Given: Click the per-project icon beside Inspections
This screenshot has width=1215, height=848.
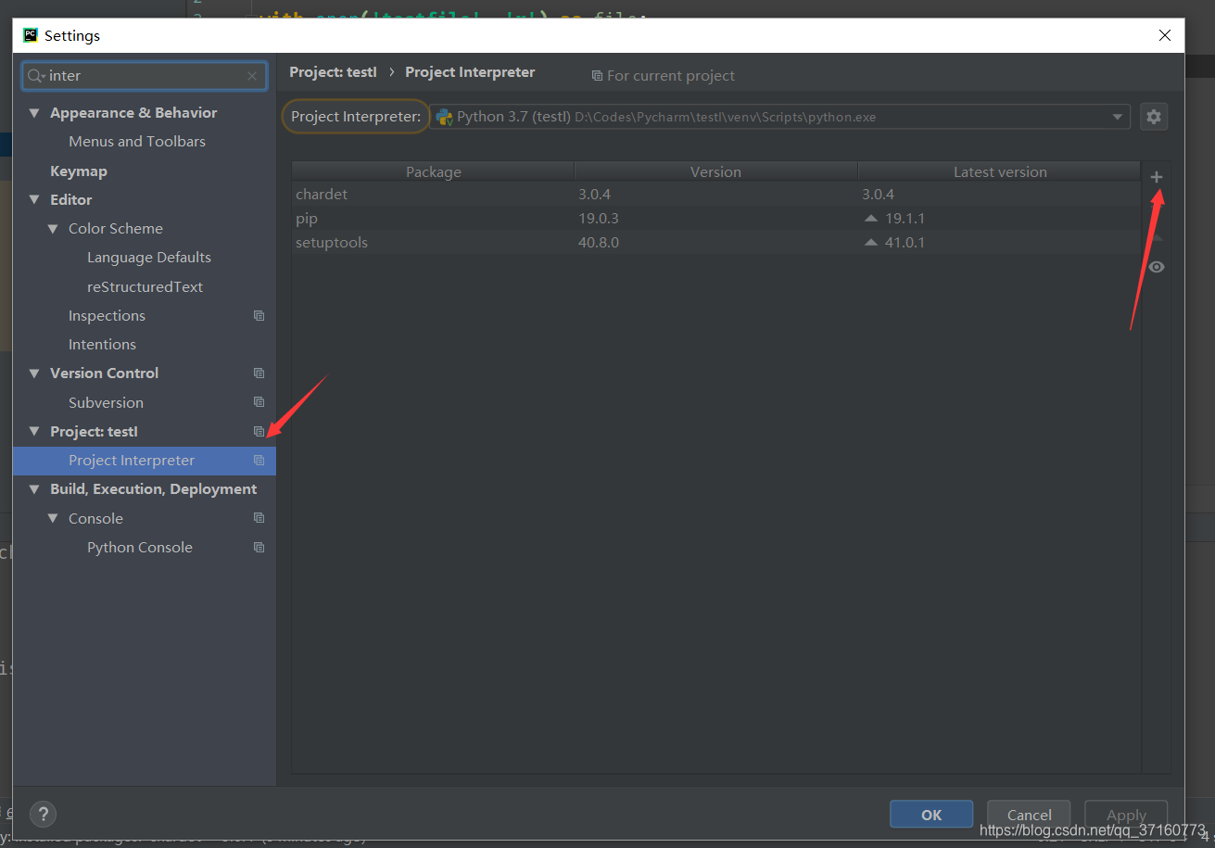Looking at the screenshot, I should 259,315.
